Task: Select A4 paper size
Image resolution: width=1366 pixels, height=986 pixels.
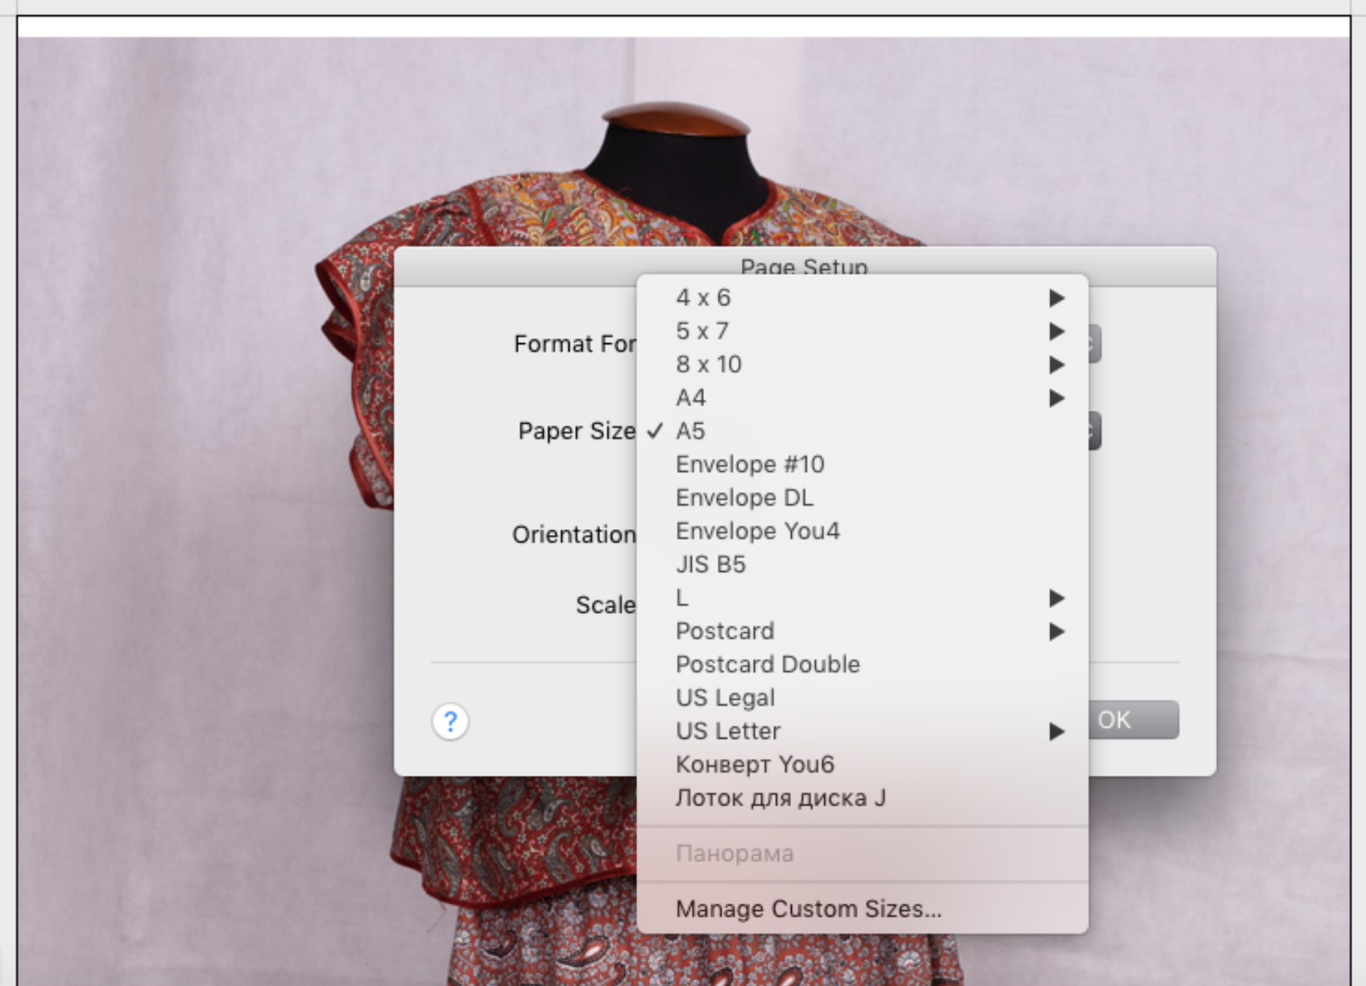Action: 863,398
